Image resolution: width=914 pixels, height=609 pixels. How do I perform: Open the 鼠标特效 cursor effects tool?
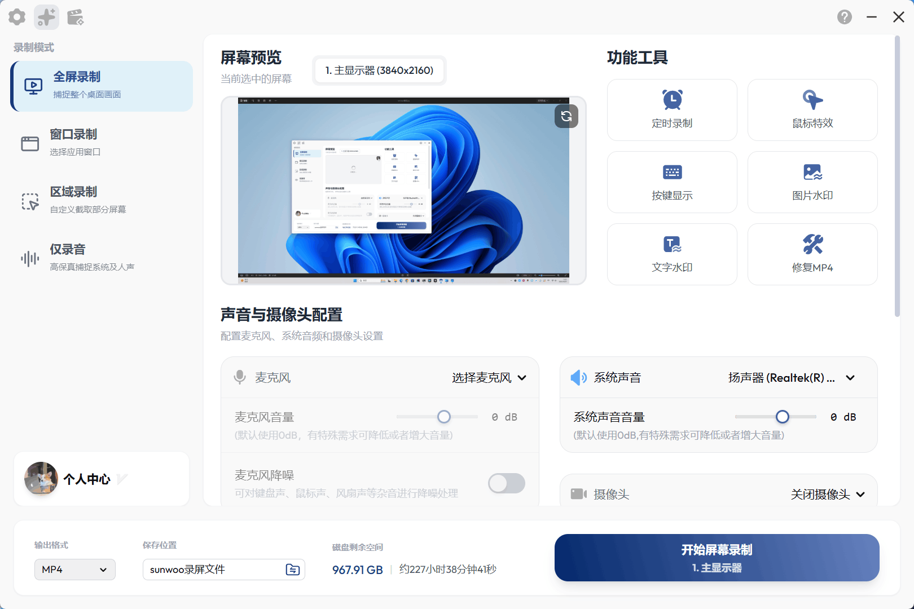[812, 110]
